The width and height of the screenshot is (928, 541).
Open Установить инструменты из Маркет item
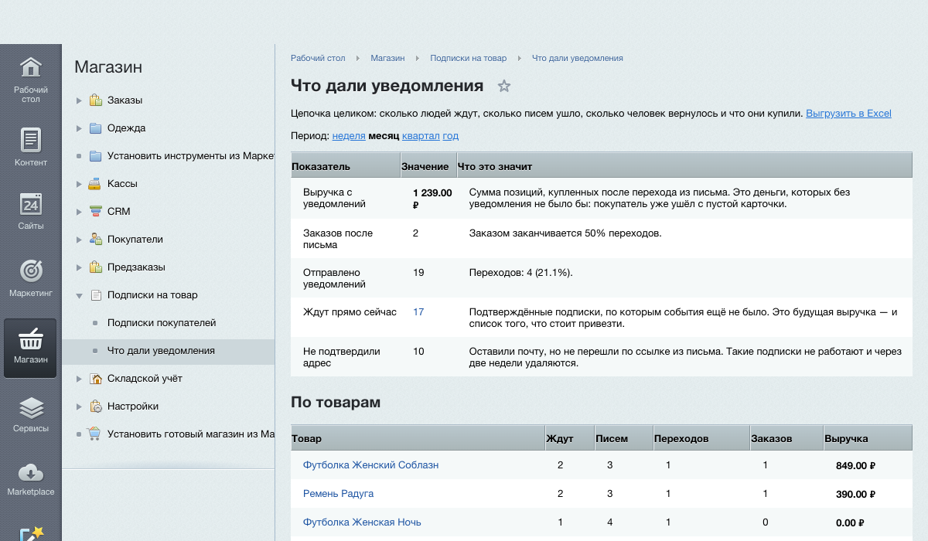tap(191, 155)
